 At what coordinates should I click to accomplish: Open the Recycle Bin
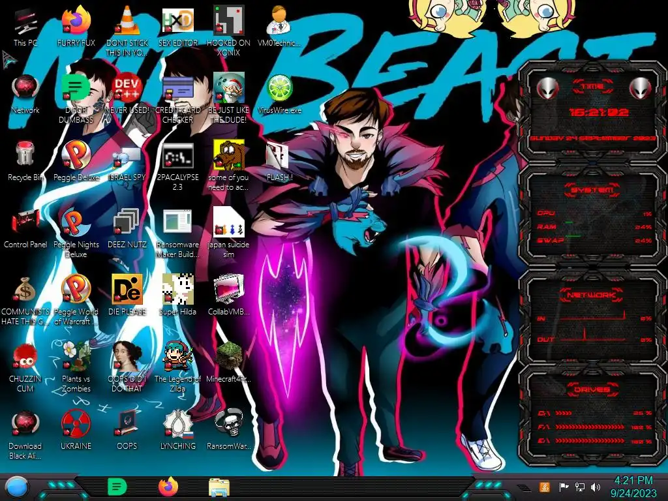pos(25,162)
